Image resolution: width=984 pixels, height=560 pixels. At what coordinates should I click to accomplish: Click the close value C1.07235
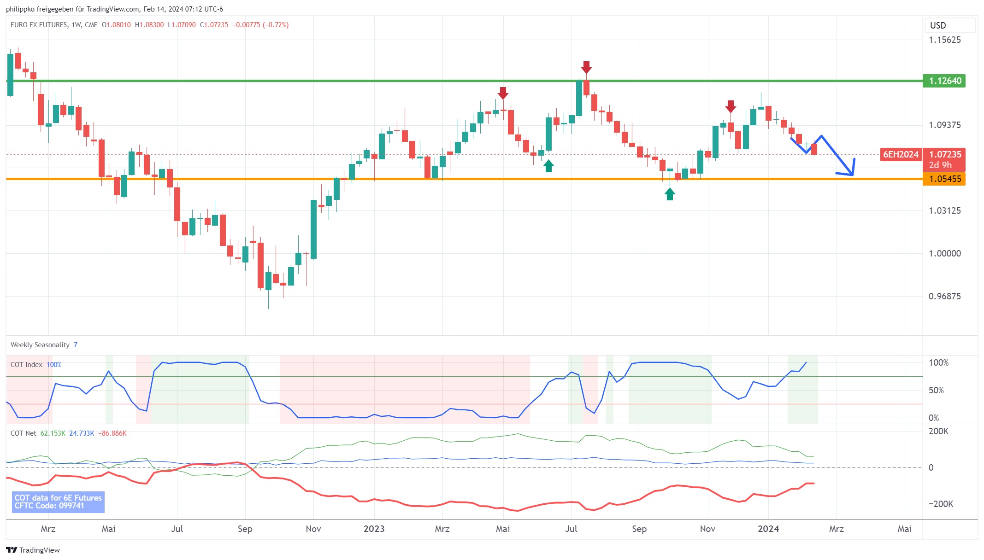(x=214, y=25)
